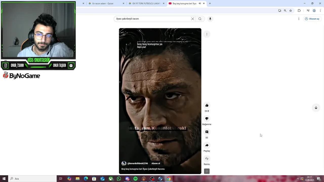Screen dimensions: 324x182
Task: Subscribe via Abone ol button
Action: pos(156,163)
